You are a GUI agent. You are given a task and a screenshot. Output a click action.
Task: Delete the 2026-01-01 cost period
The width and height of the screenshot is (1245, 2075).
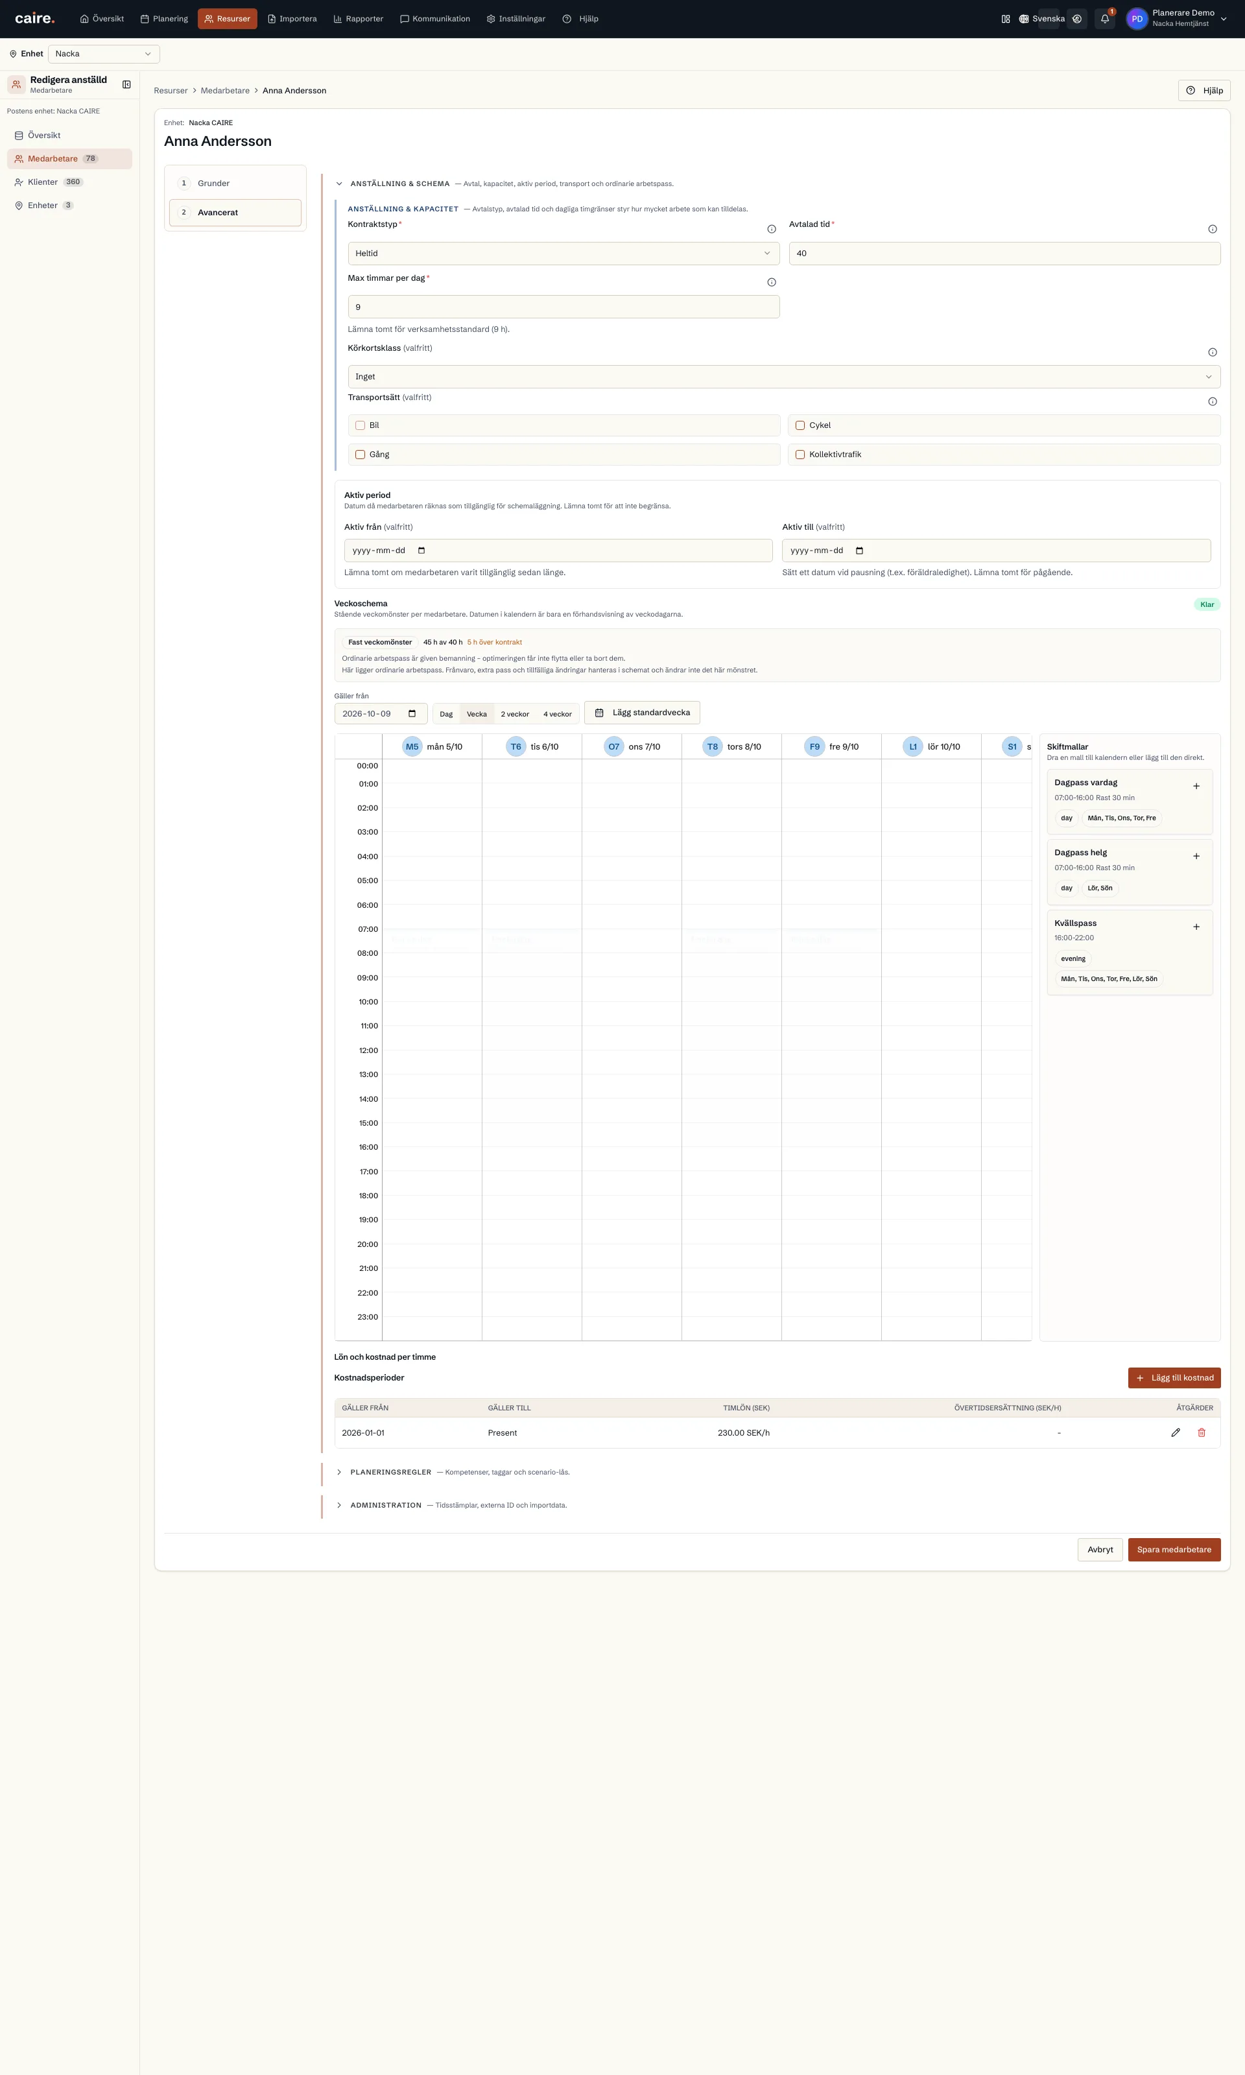pyautogui.click(x=1202, y=1432)
